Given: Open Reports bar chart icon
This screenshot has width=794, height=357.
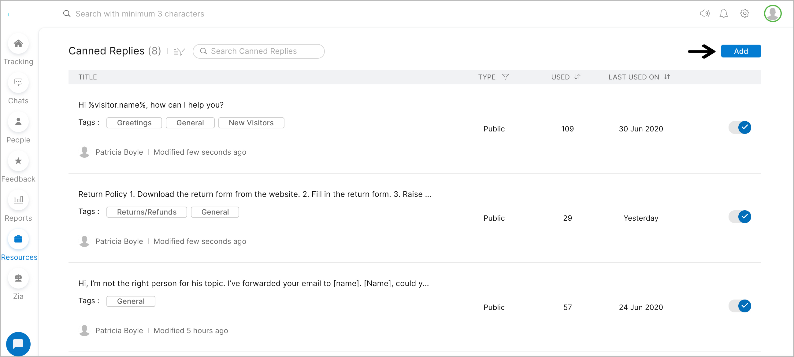Looking at the screenshot, I should (x=18, y=200).
